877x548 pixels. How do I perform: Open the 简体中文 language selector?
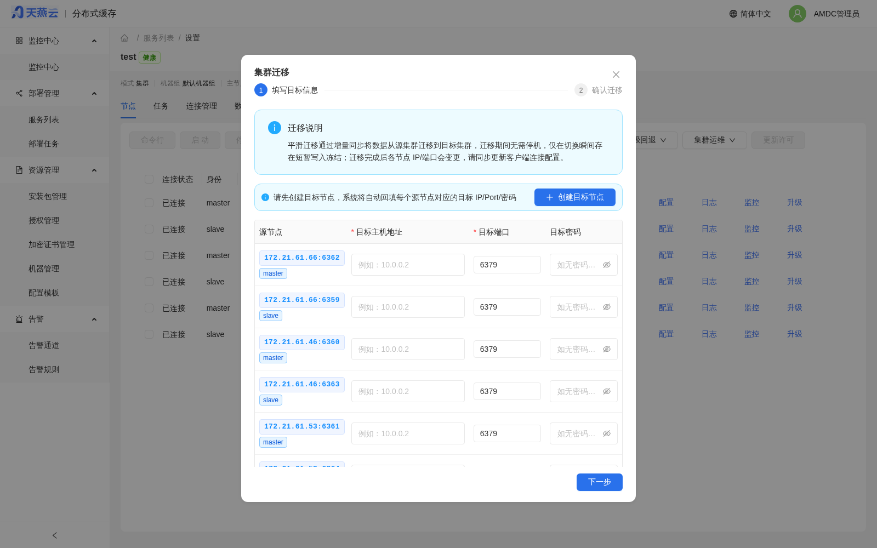click(750, 14)
